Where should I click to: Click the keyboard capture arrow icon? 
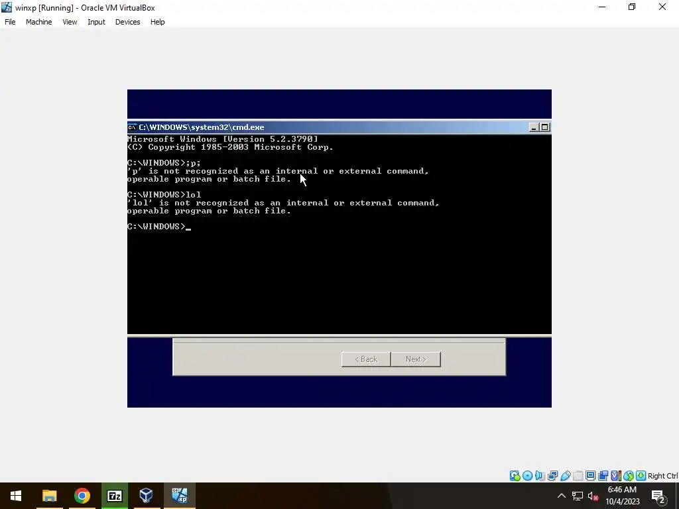tap(641, 476)
